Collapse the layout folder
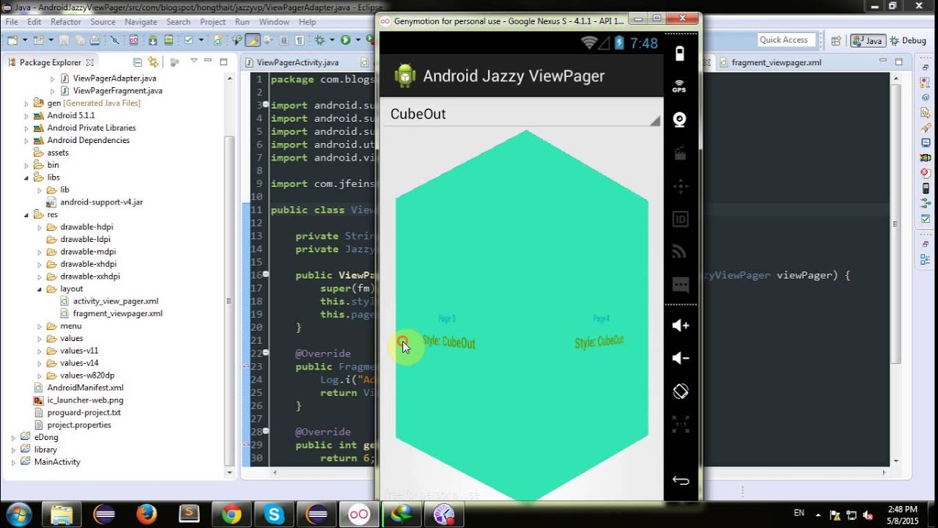Viewport: 938px width, 528px height. (40, 289)
